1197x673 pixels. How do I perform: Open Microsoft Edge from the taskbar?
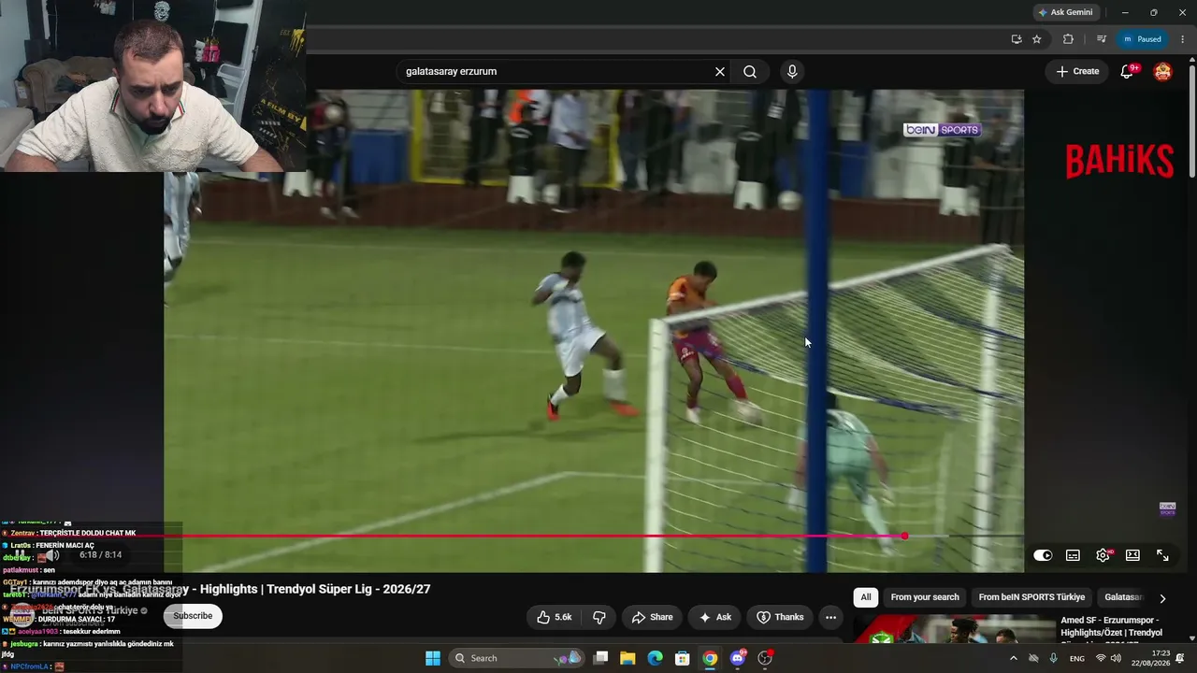click(656, 658)
